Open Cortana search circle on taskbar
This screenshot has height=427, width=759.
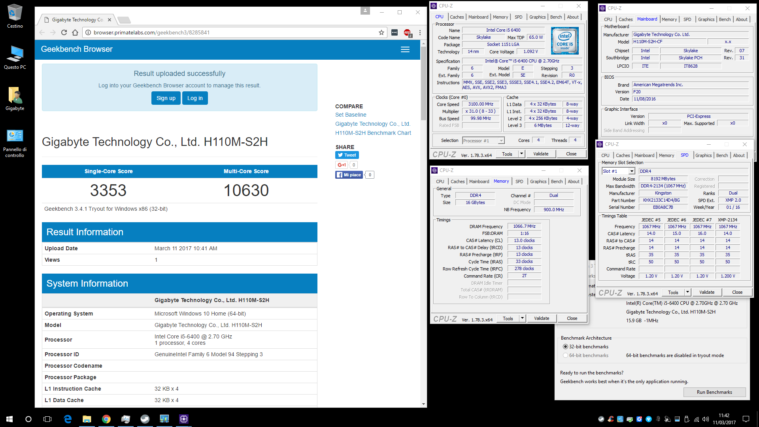28,419
